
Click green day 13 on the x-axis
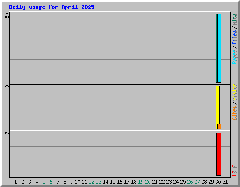(98, 182)
